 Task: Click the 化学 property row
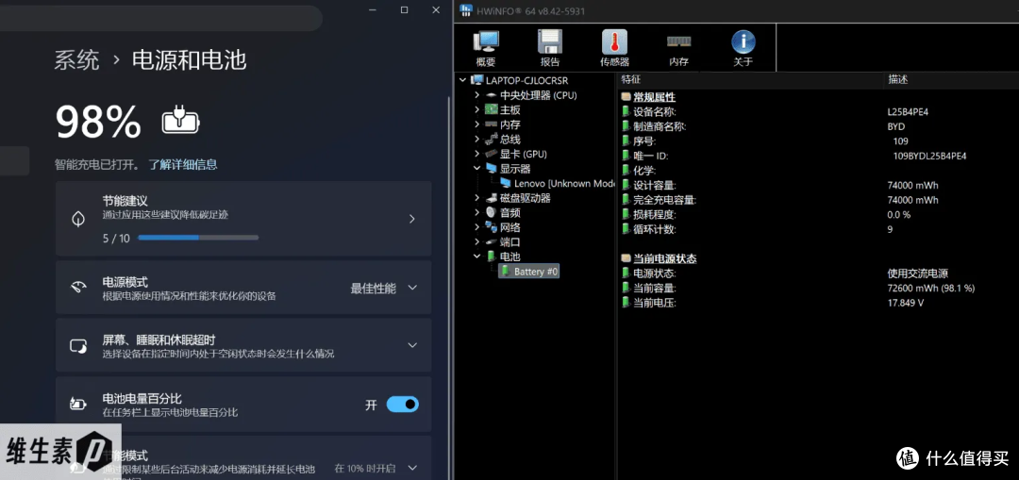pyautogui.click(x=819, y=170)
